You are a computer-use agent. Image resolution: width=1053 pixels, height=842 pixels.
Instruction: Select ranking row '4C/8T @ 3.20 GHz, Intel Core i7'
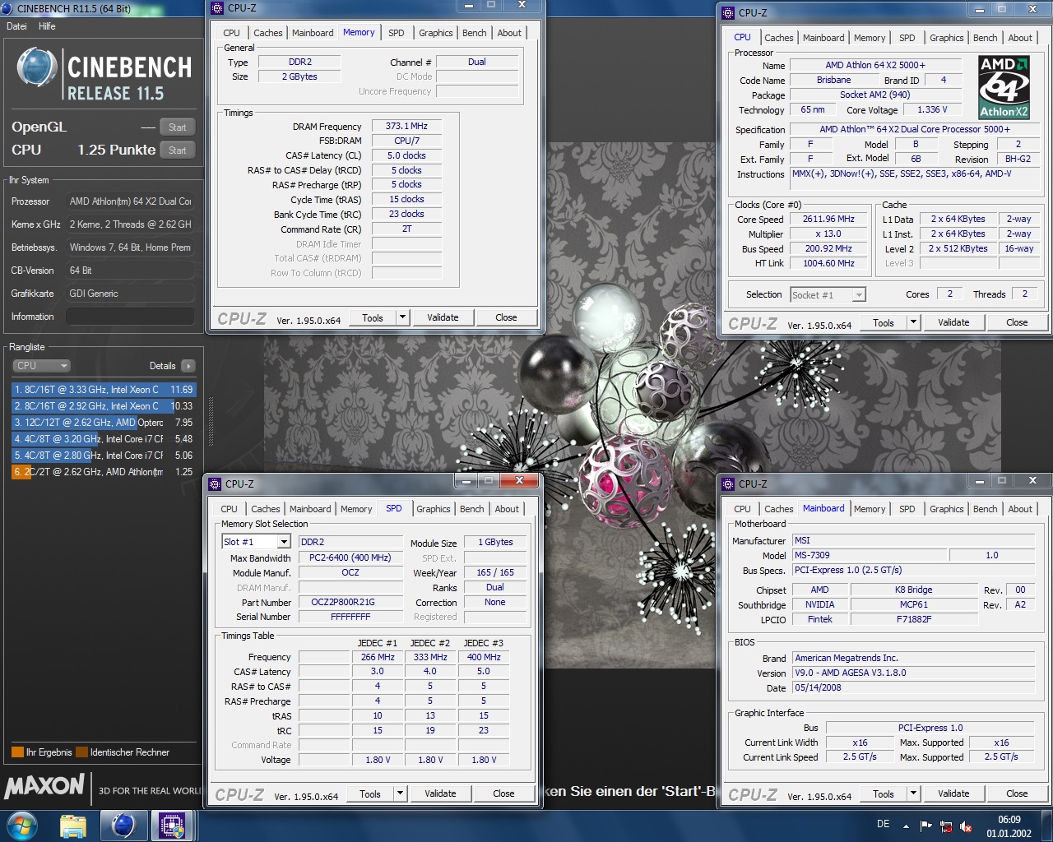tap(104, 439)
